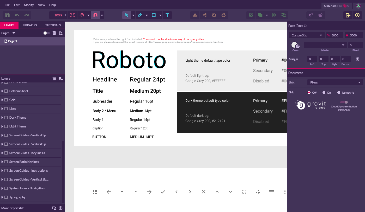
Task: Open the Modify menu
Action: (x=29, y=5)
